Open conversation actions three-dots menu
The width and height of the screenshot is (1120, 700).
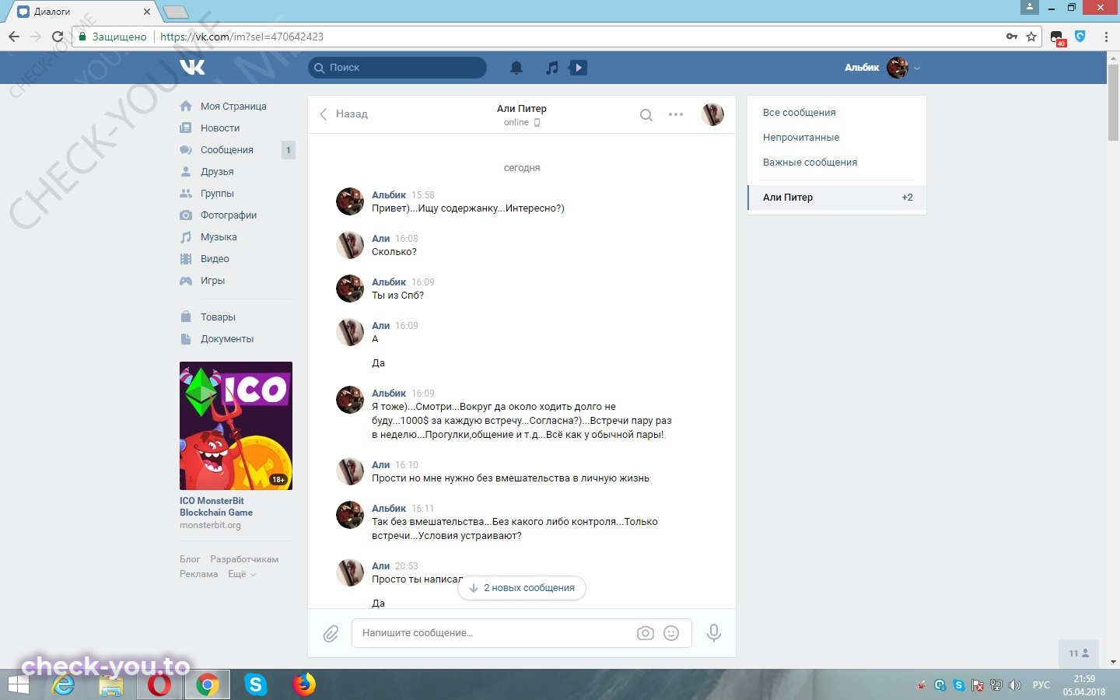676,114
